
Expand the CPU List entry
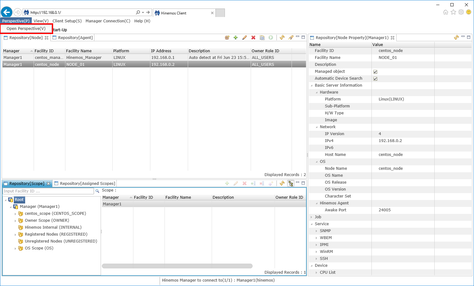317,272
